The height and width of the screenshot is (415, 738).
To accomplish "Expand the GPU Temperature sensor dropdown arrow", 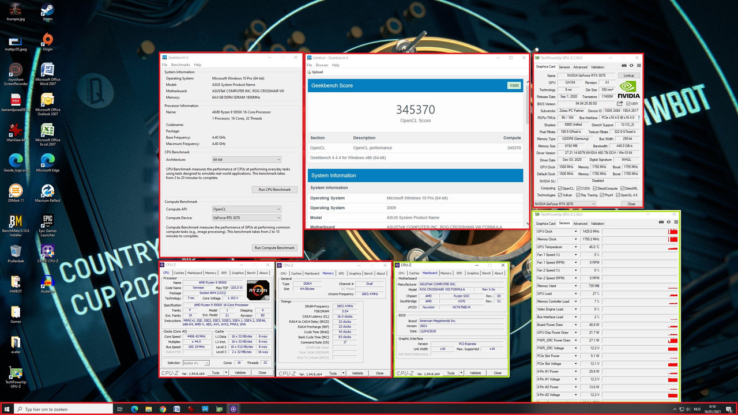I will pos(575,247).
